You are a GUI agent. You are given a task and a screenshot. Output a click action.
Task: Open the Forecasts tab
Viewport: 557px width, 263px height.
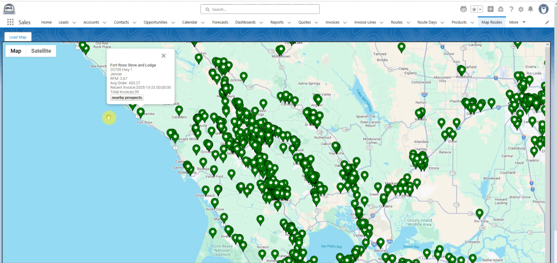220,22
